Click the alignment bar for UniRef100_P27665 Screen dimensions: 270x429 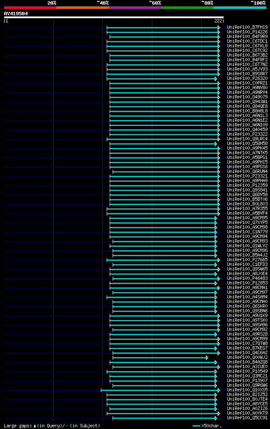pyautogui.click(x=164, y=260)
